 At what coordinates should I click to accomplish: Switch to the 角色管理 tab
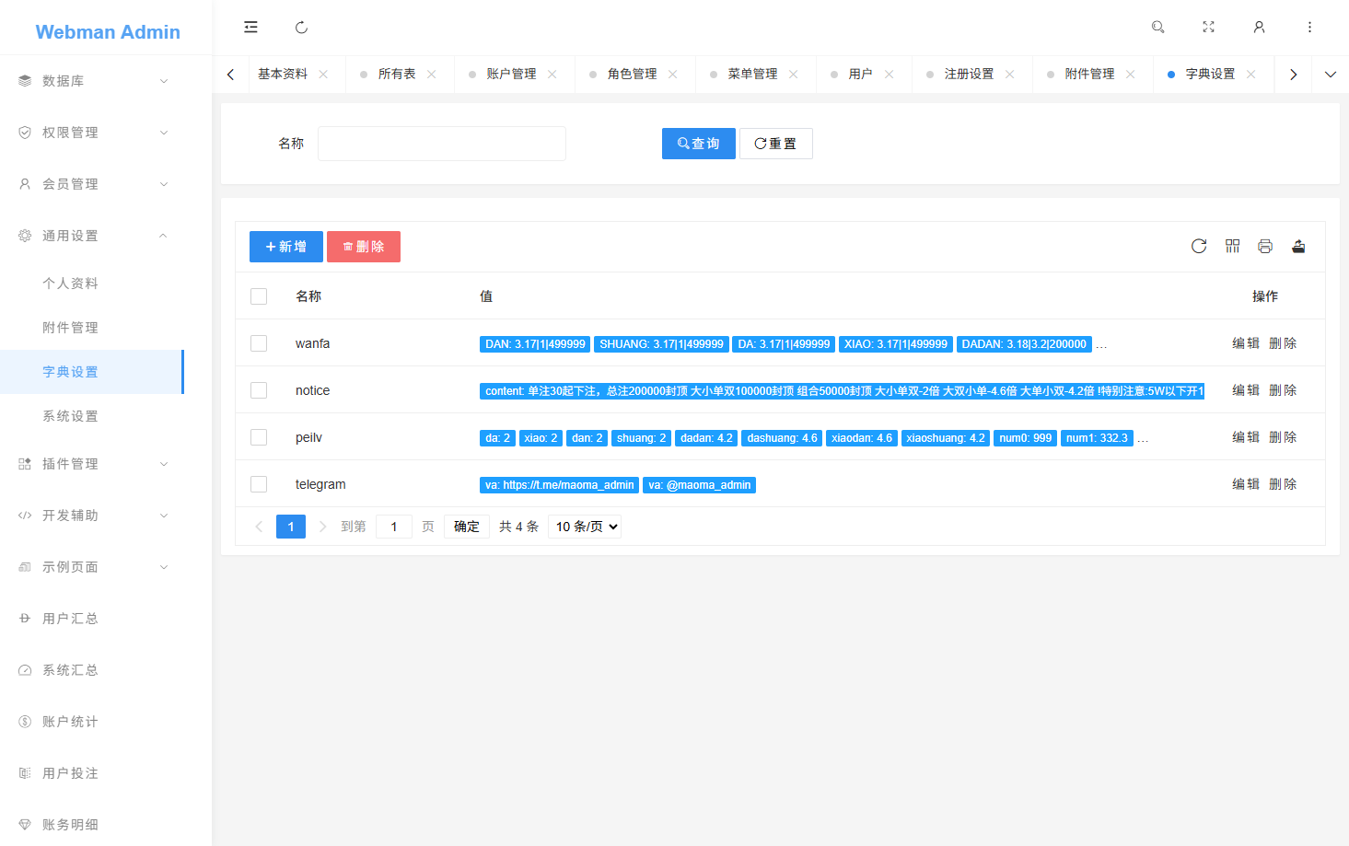tap(632, 75)
